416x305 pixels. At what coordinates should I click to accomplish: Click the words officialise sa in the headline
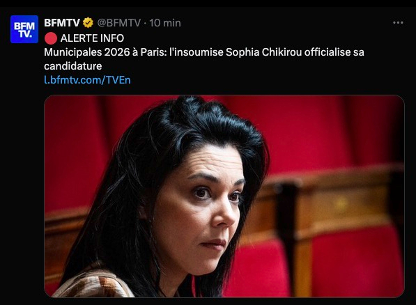(x=334, y=52)
